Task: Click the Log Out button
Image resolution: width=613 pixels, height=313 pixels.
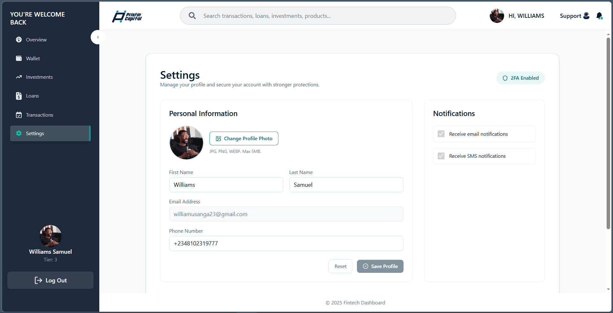Action: click(50, 280)
